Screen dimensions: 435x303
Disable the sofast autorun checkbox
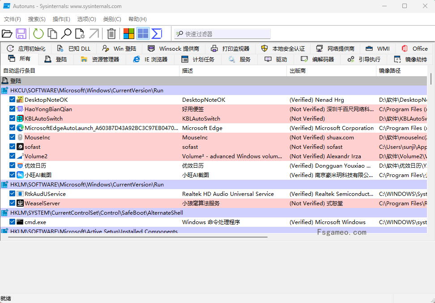click(12, 147)
